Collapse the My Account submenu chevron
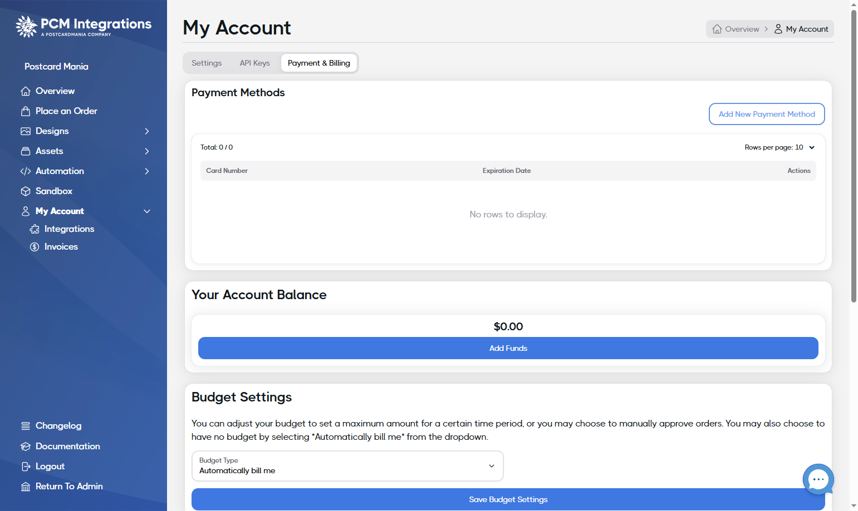This screenshot has width=858, height=511. point(147,211)
